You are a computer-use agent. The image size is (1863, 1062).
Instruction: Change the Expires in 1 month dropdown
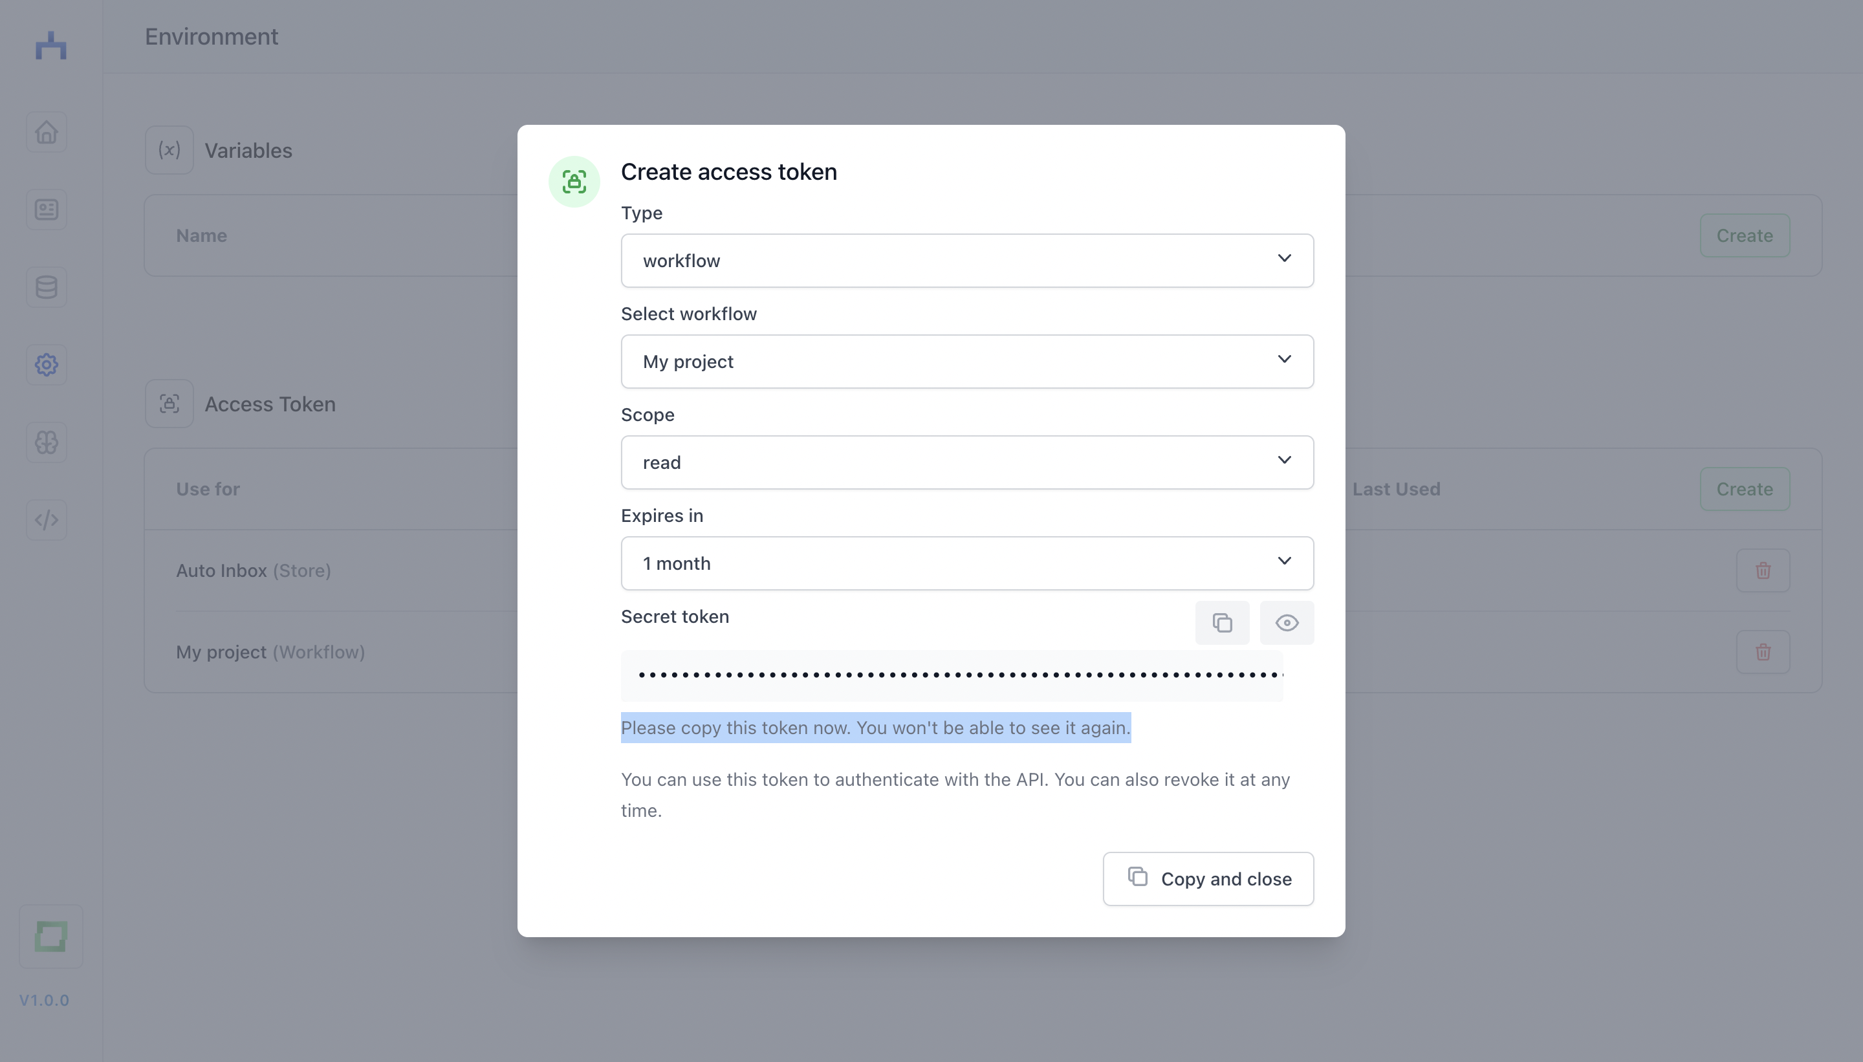tap(967, 563)
